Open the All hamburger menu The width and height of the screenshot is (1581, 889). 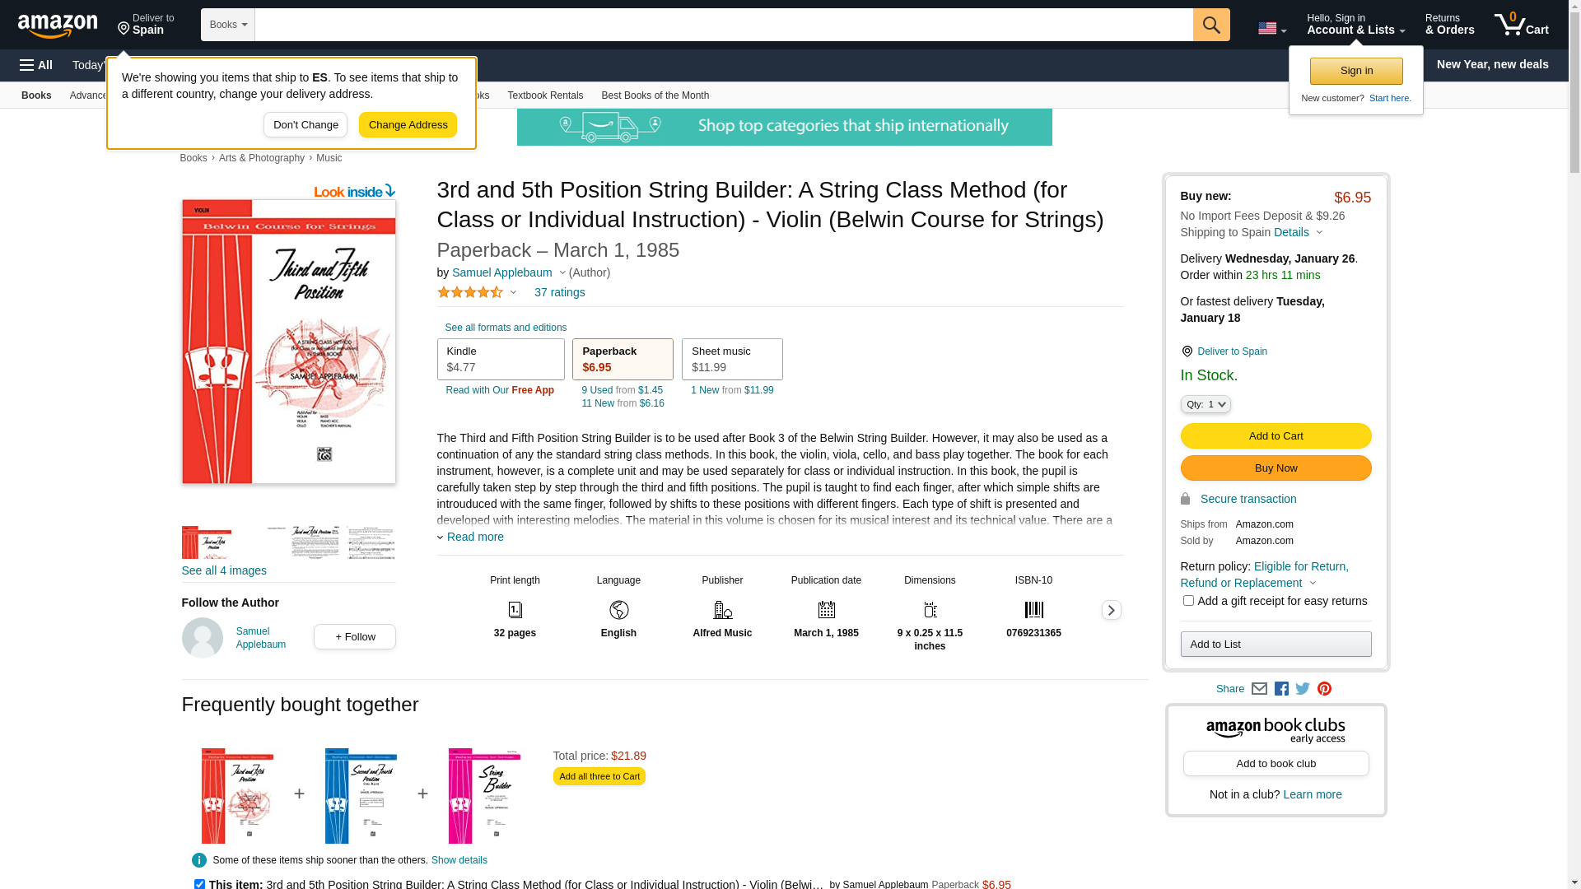[36, 65]
